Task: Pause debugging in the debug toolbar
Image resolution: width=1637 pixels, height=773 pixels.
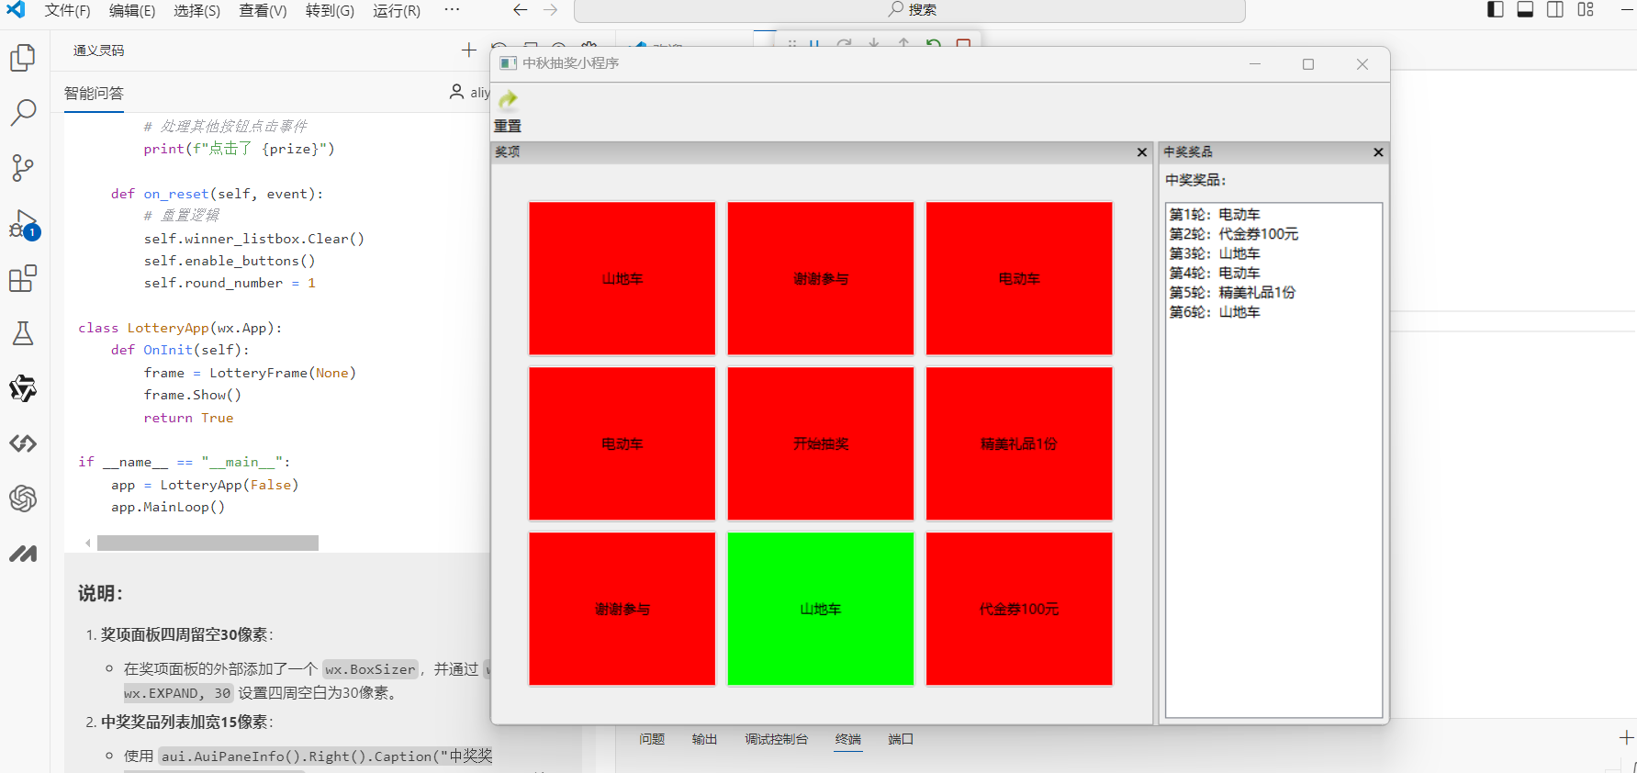Action: [x=813, y=43]
